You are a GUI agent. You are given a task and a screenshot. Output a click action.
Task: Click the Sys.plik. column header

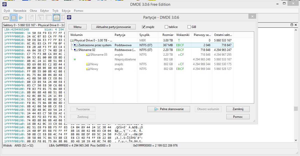(148, 35)
